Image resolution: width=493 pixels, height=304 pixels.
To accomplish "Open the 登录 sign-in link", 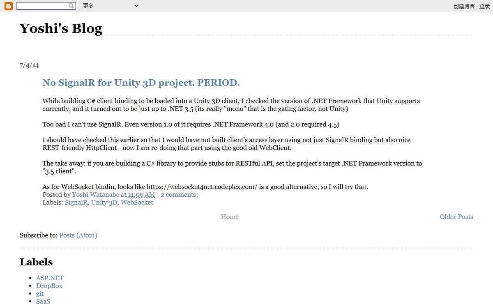I will 484,6.
